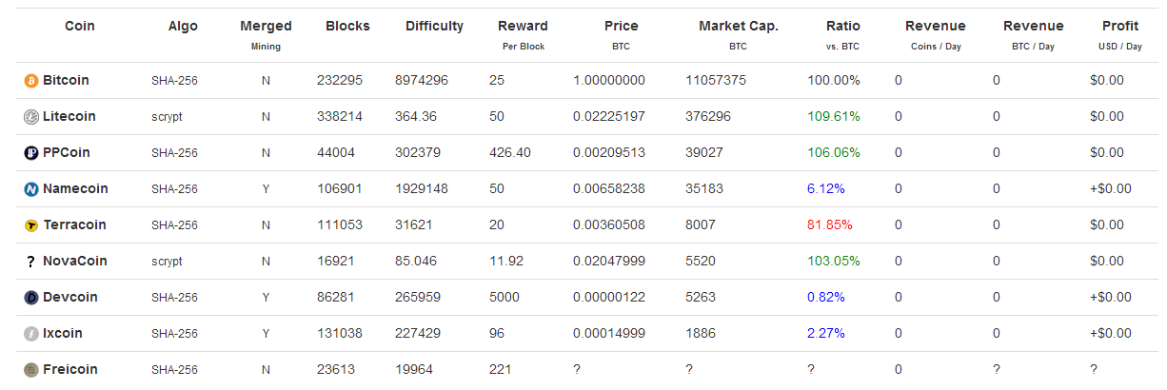Click Namecoin's merged mining Y value

click(266, 189)
